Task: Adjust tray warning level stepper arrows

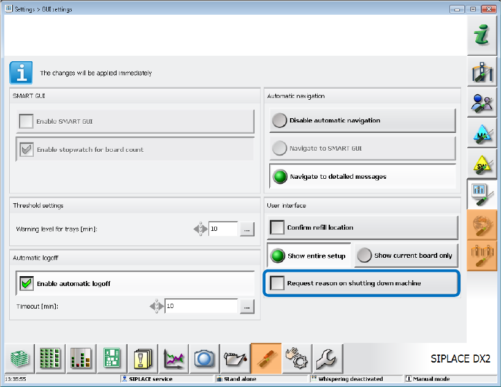Action: point(201,229)
